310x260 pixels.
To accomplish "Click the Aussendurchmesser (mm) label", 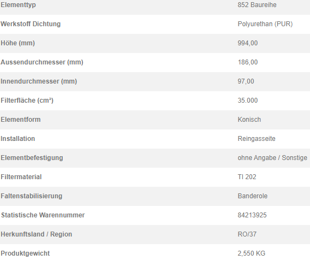I will point(42,62).
